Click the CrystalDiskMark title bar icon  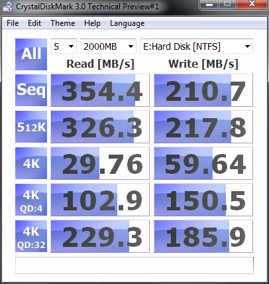(7, 6)
